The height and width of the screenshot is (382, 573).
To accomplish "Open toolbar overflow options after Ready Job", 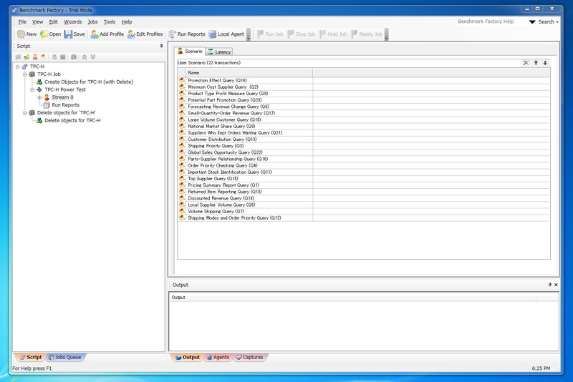I will [386, 35].
